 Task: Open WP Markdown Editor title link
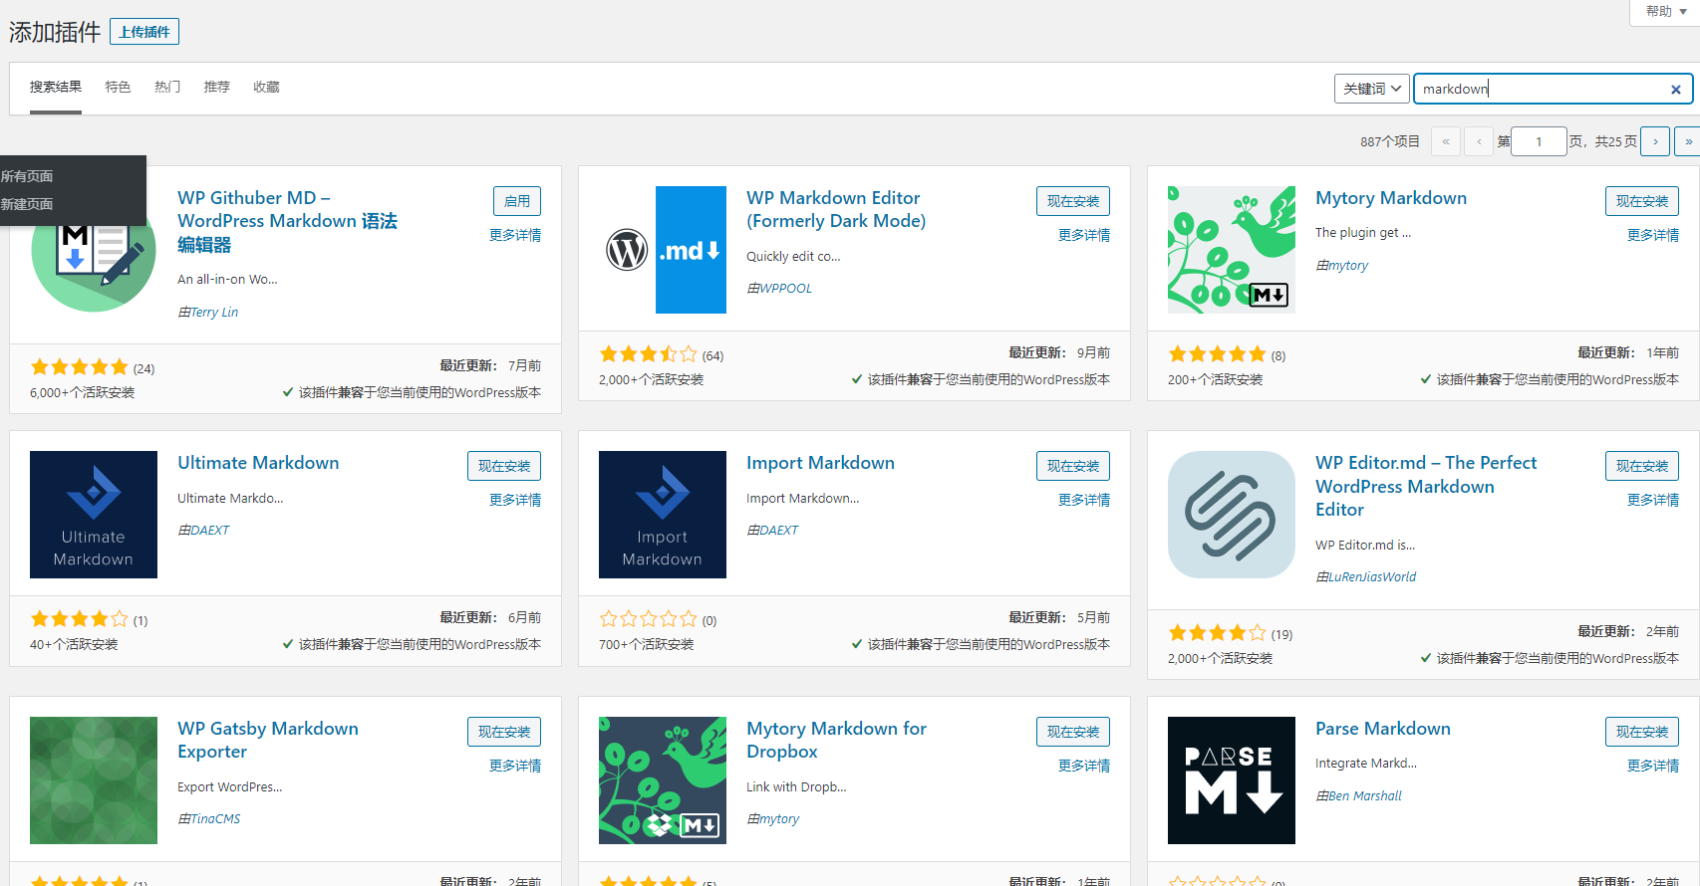[x=836, y=209]
